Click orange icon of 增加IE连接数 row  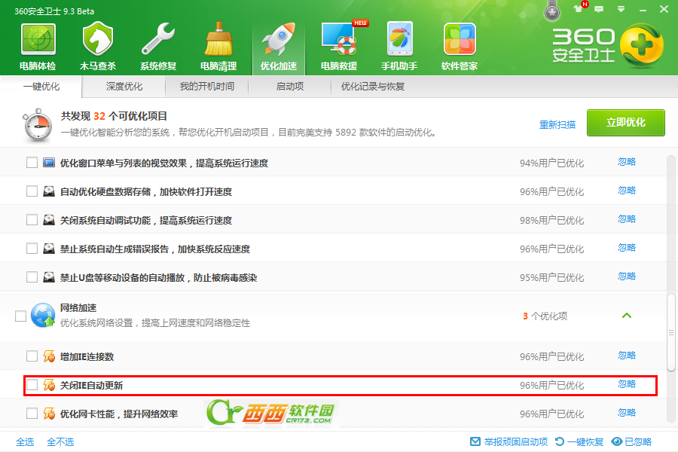[49, 356]
